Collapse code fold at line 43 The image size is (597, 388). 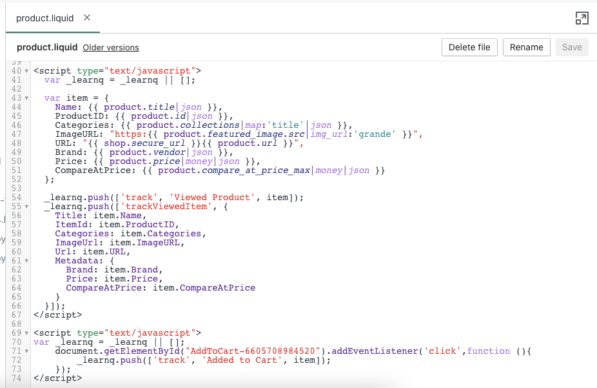(26, 98)
